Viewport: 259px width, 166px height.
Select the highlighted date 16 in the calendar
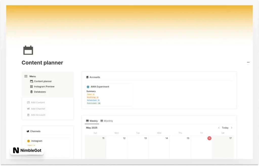click(209, 138)
